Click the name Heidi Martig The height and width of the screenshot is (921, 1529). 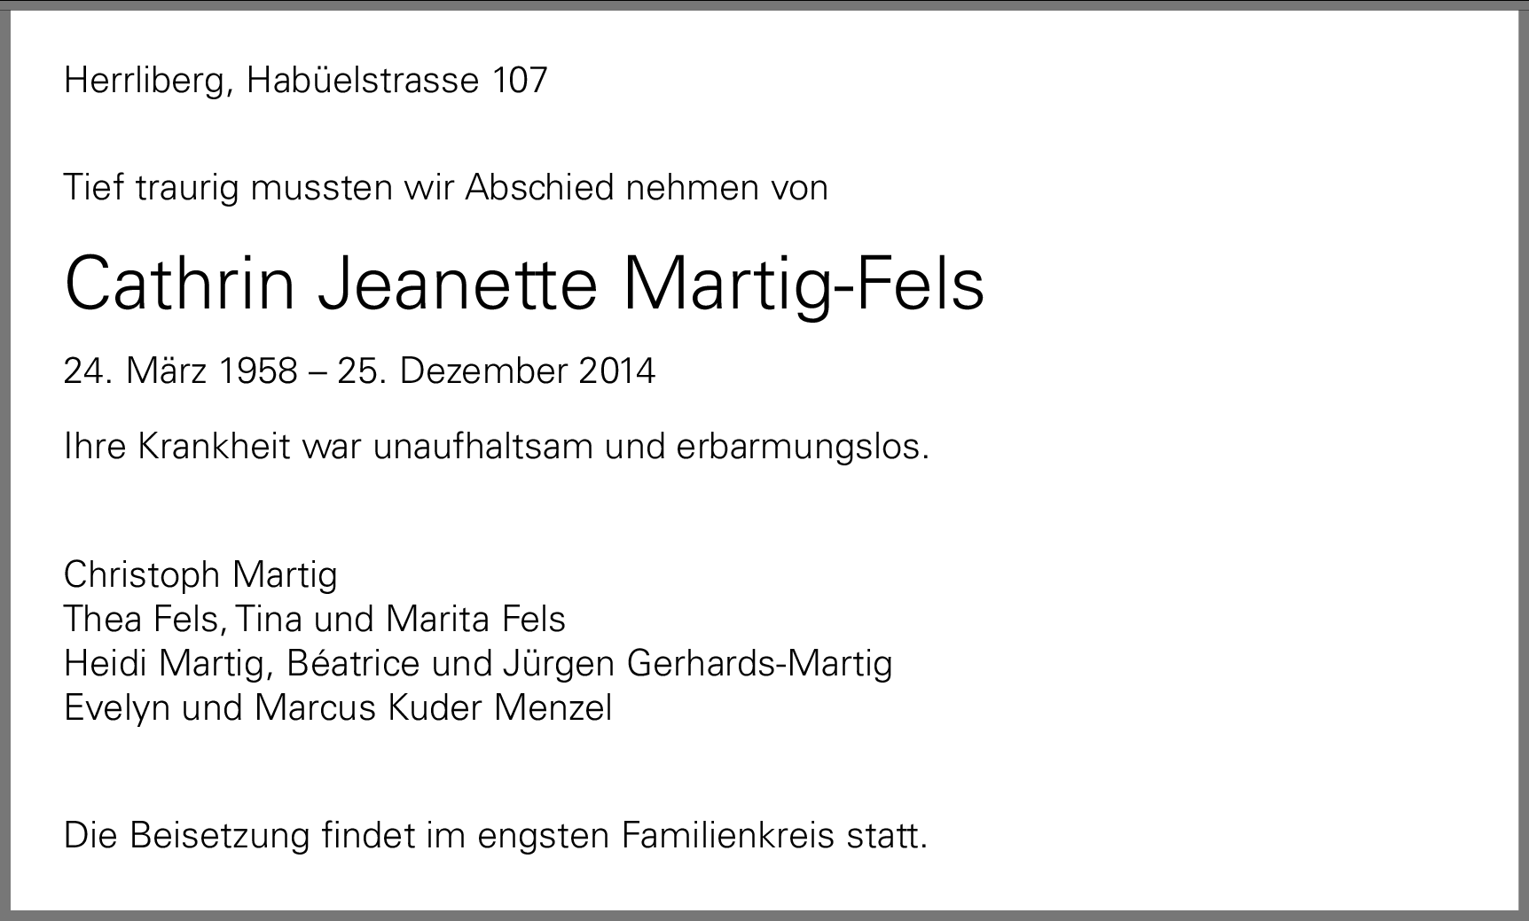pos(164,663)
